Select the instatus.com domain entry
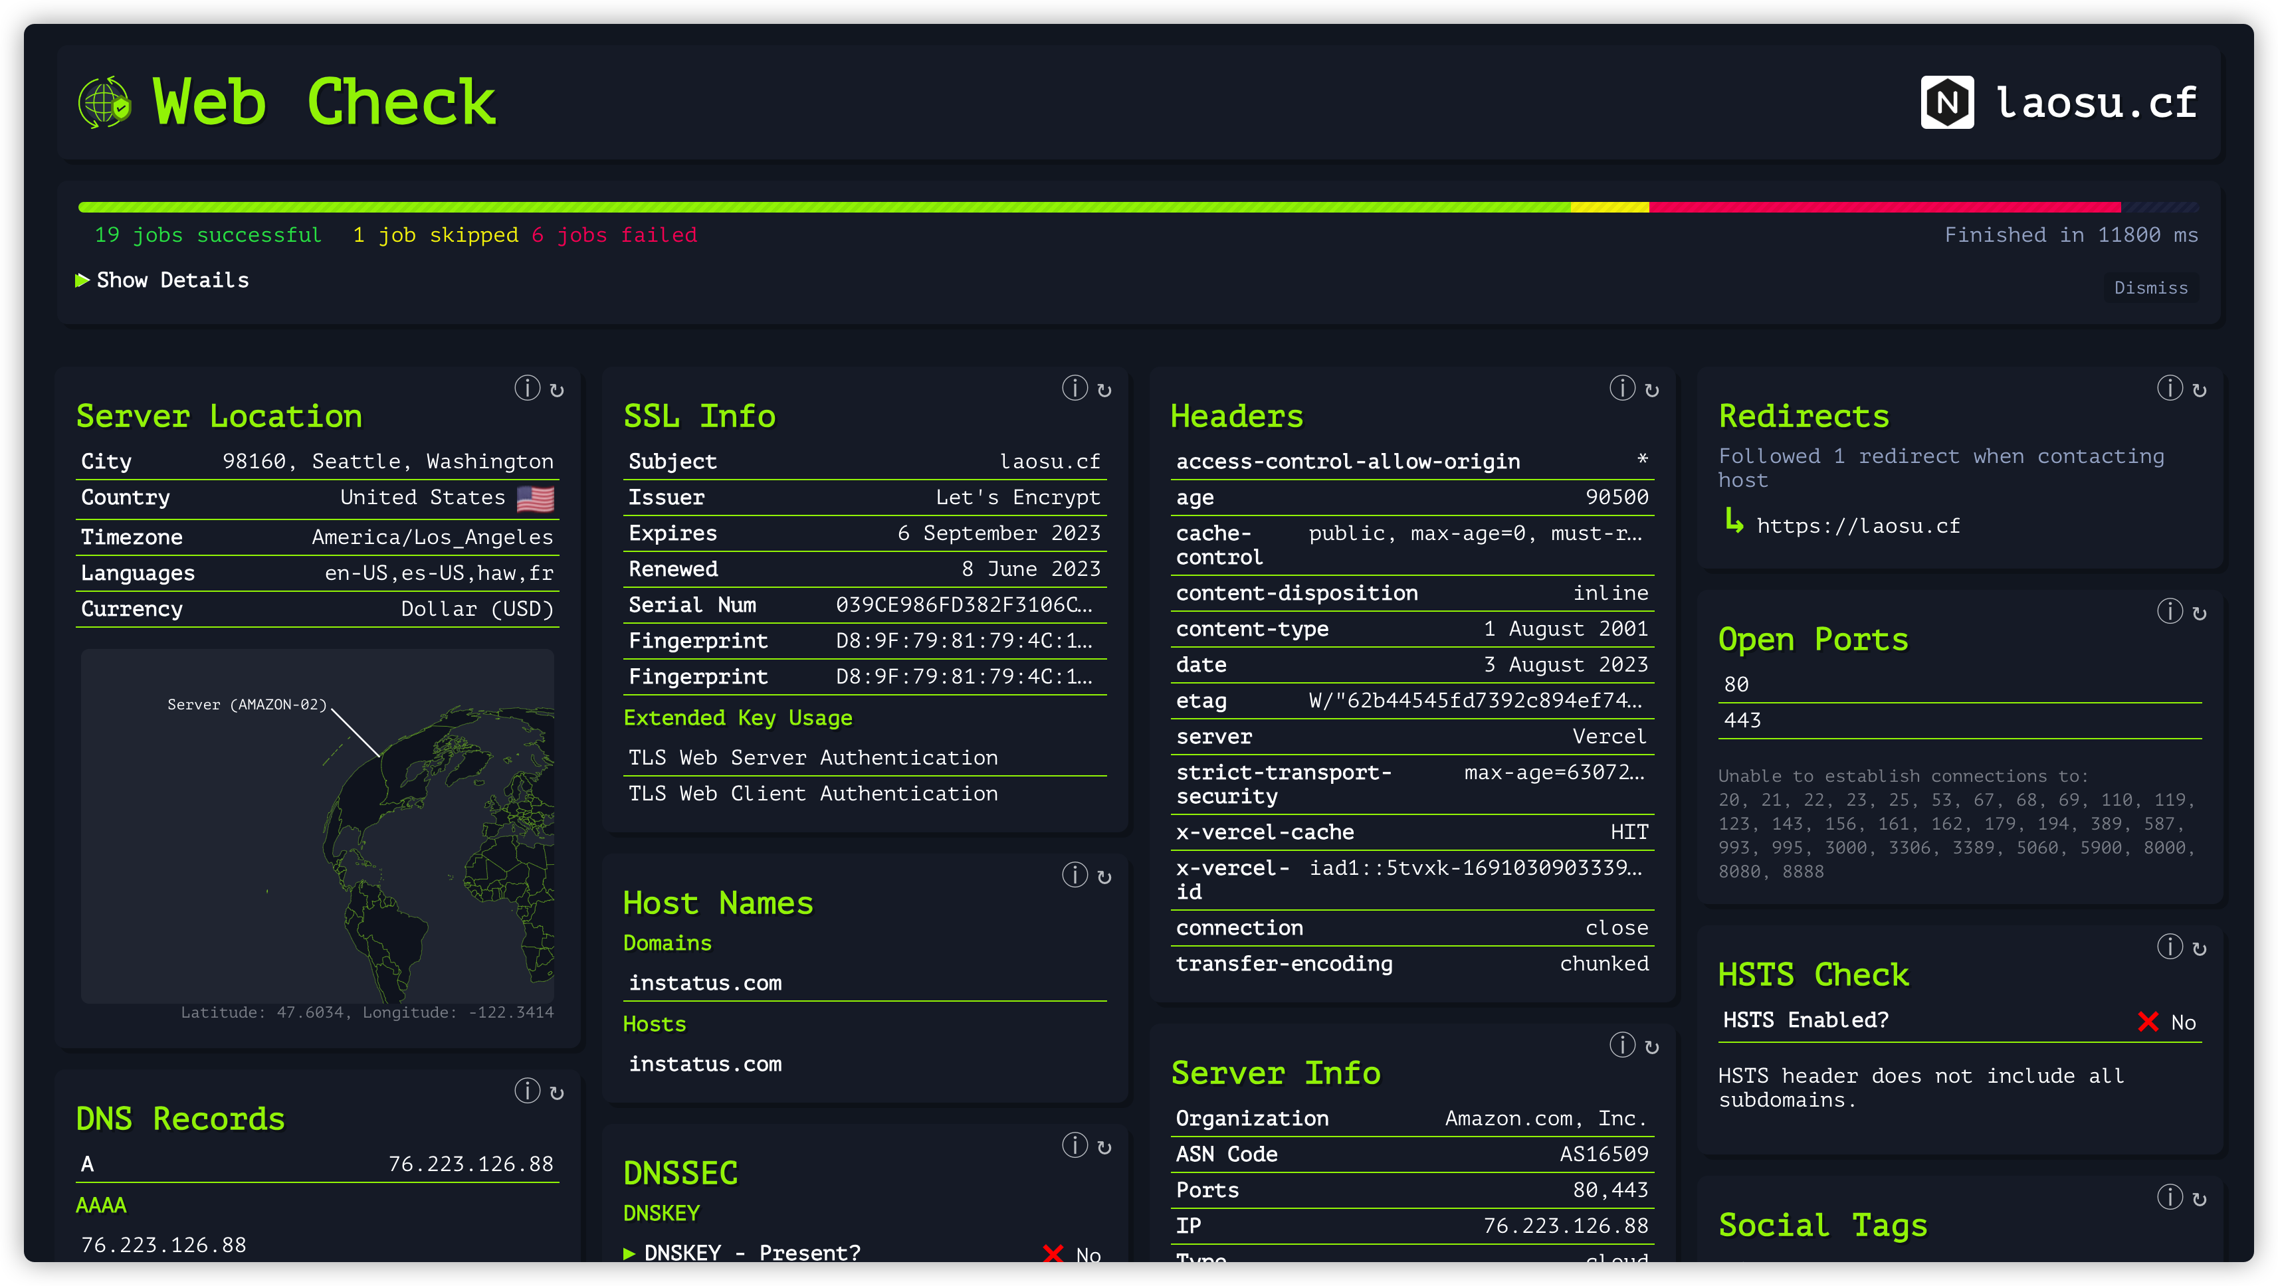Image resolution: width=2278 pixels, height=1286 pixels. click(x=705, y=982)
